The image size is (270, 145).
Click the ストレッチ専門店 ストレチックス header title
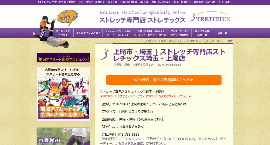pyautogui.click(x=142, y=20)
